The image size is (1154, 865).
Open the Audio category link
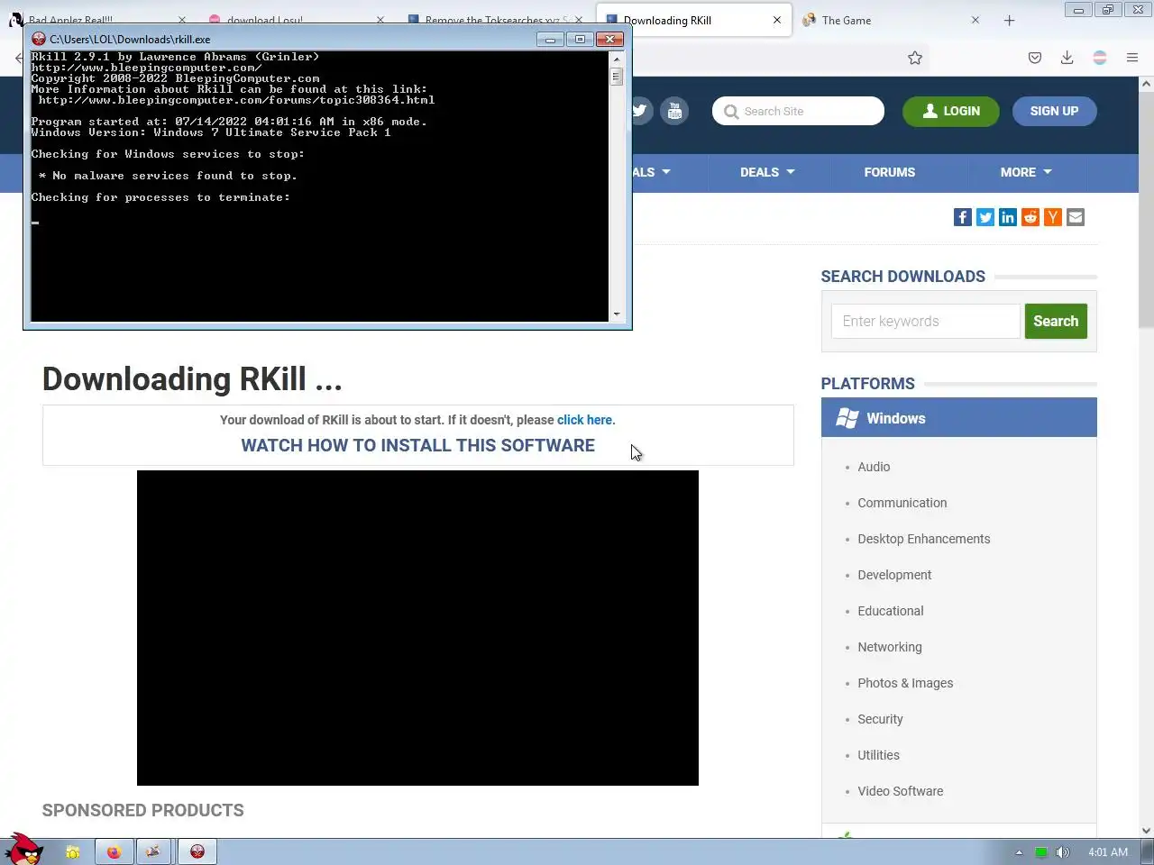click(x=874, y=467)
